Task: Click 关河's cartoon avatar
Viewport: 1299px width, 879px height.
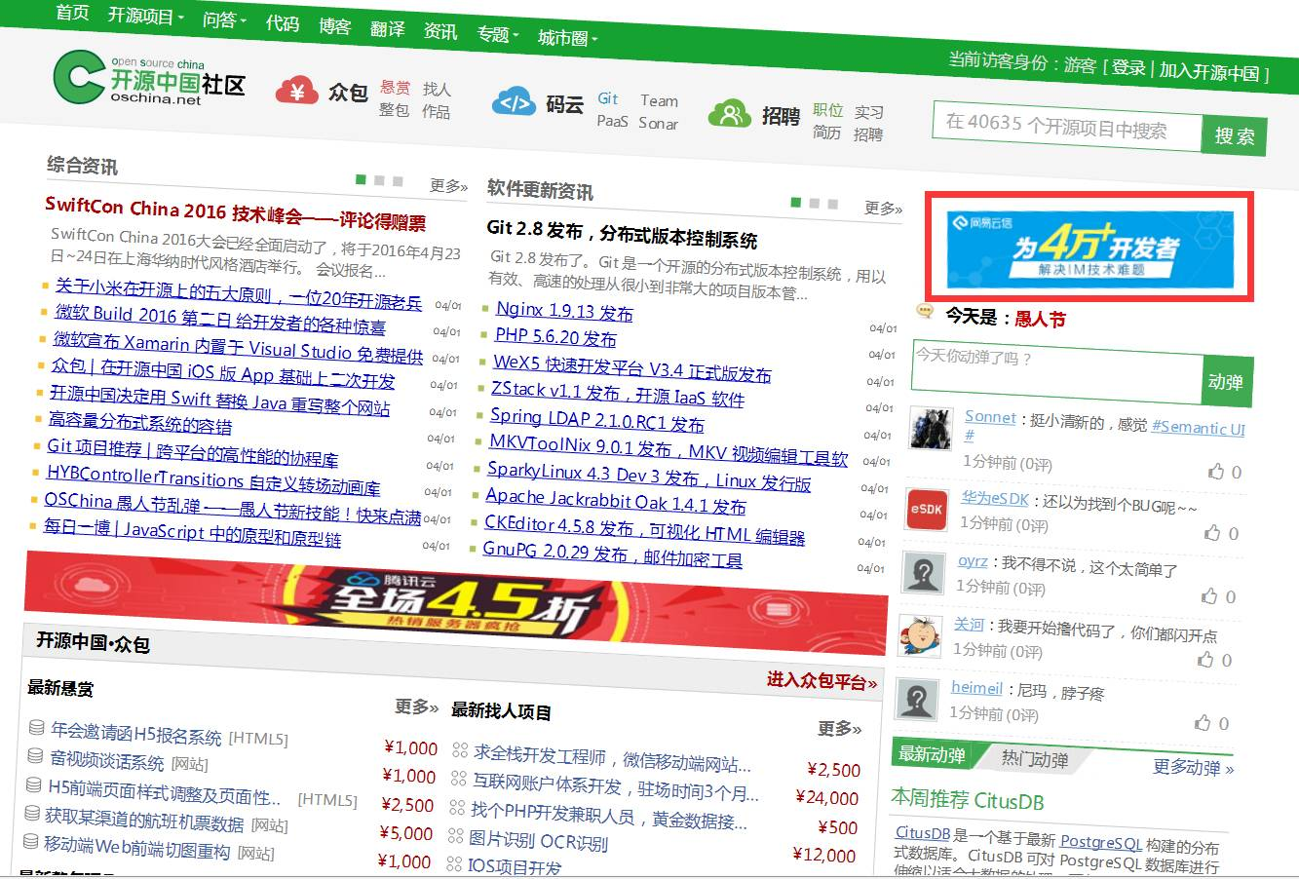Action: click(x=919, y=636)
